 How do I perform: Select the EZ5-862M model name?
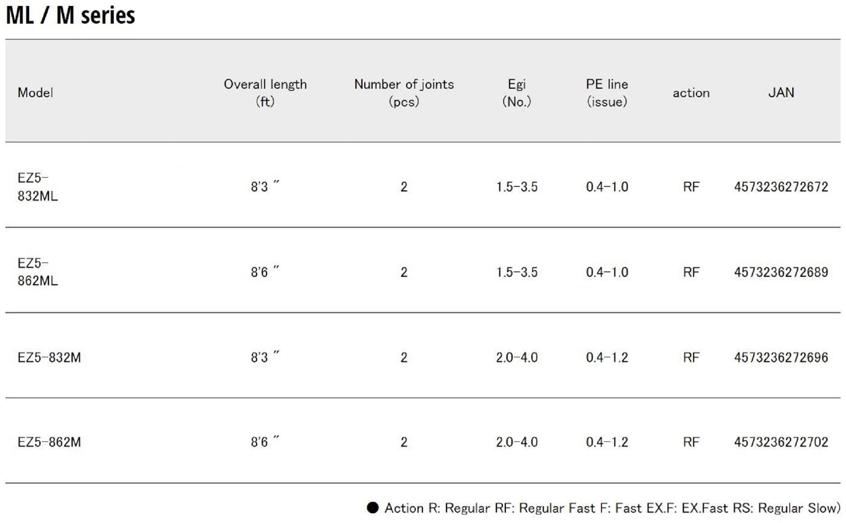tap(49, 442)
